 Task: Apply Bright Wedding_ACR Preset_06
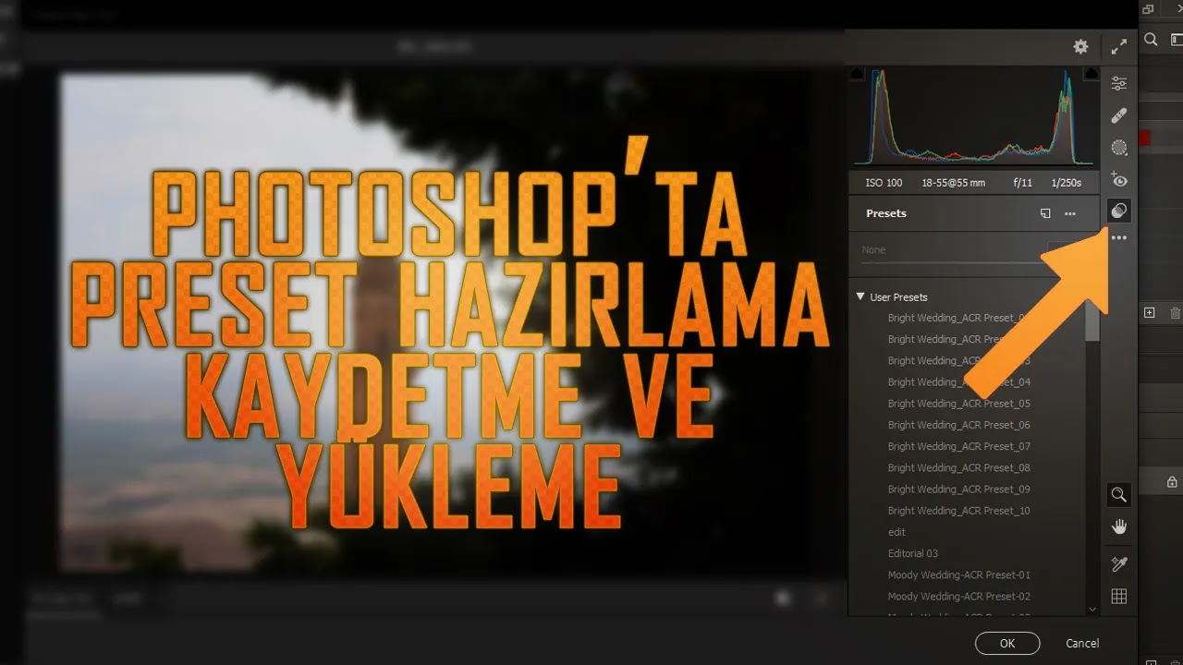pos(959,425)
